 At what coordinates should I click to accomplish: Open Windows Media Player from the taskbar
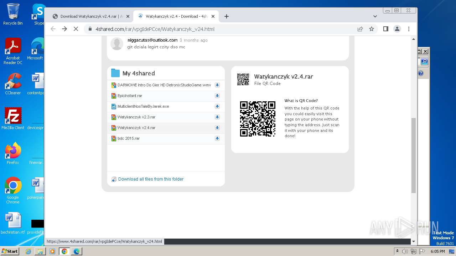[52, 251]
